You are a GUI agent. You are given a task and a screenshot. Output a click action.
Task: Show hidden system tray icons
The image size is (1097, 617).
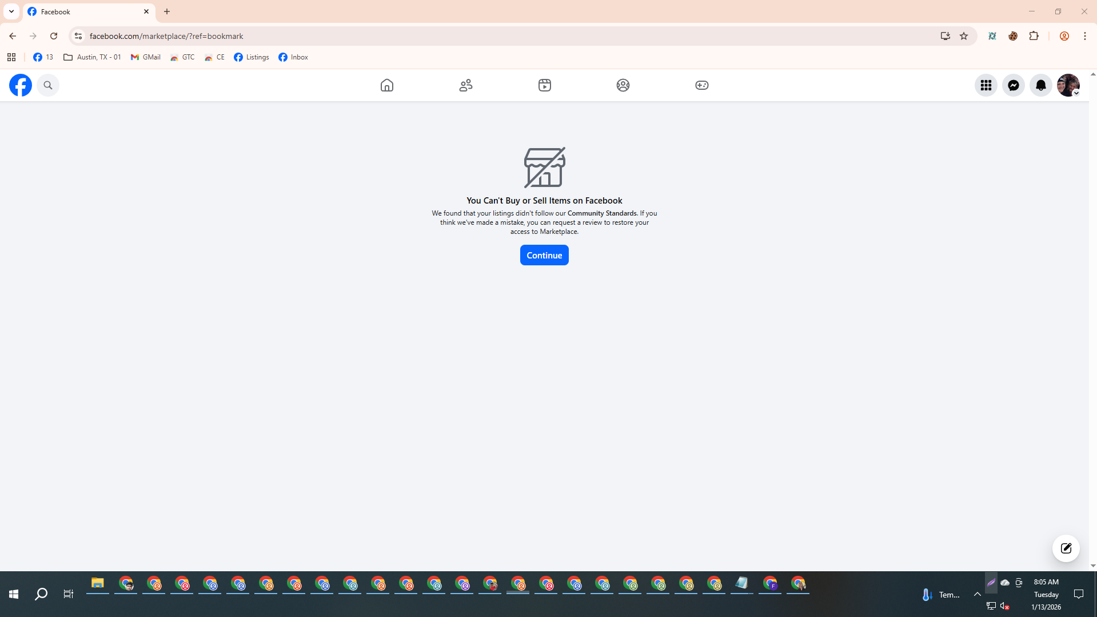[978, 594]
